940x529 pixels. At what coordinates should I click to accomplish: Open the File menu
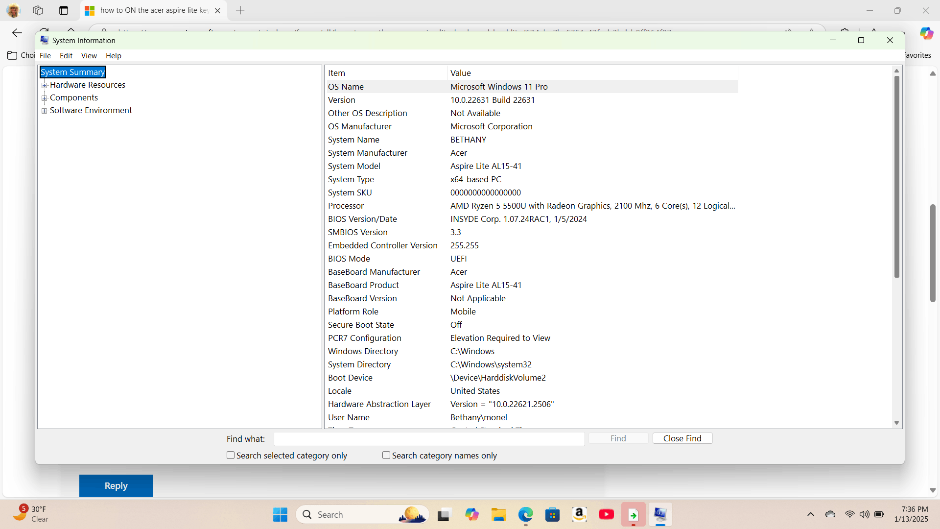point(45,56)
